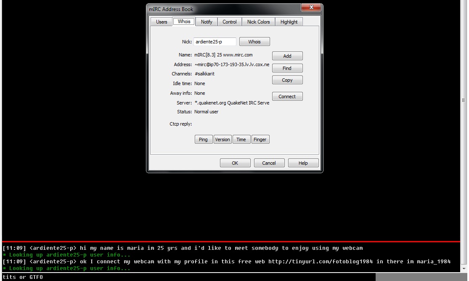Click the Name value mIRC[8.3] text
This screenshot has width=469, height=281.
[x=223, y=55]
